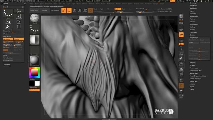
Task: Open the alpha thumbnail on left shelf
Action: (35, 40)
